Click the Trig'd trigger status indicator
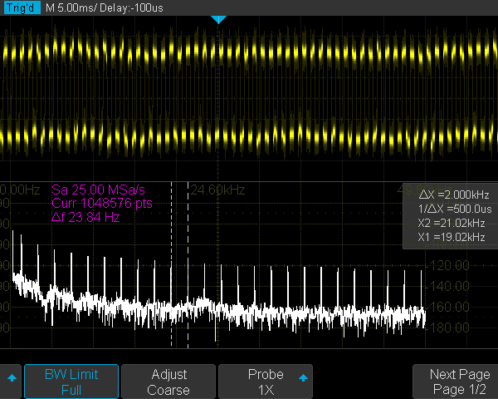Viewport: 498px width, 399px height. [x=22, y=7]
